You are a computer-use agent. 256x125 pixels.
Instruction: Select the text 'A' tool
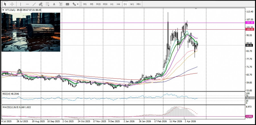54,4
